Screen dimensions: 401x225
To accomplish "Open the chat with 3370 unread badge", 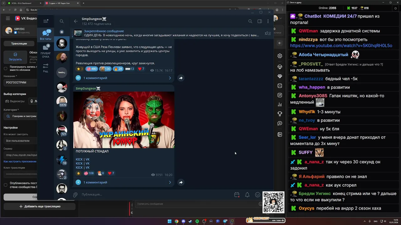I will point(62,102).
